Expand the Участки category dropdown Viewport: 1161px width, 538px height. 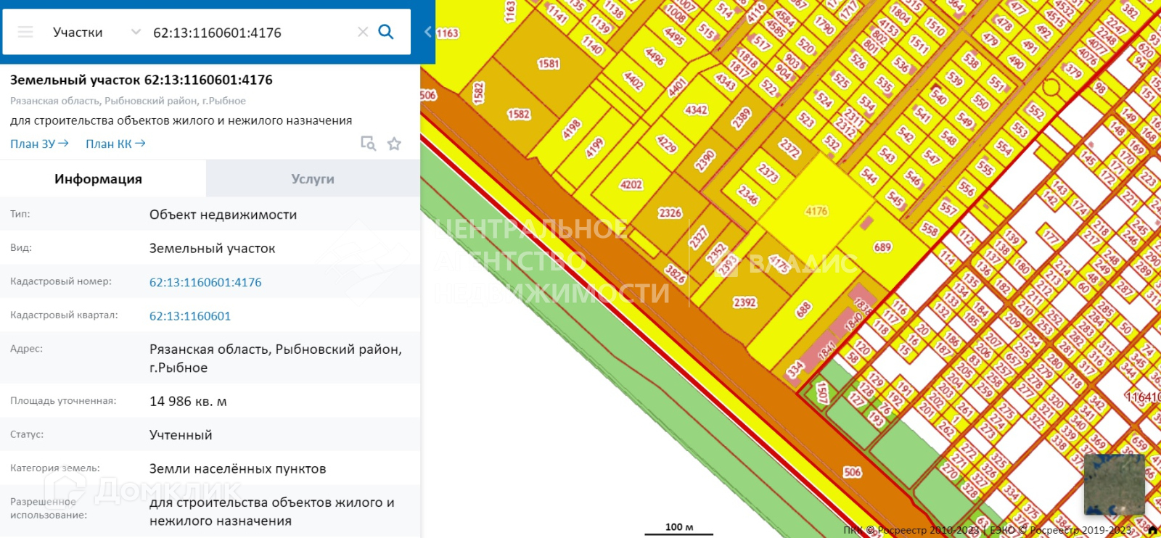136,32
